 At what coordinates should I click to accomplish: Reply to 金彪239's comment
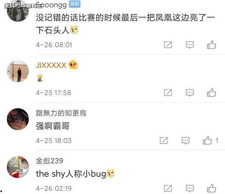click(x=190, y=188)
